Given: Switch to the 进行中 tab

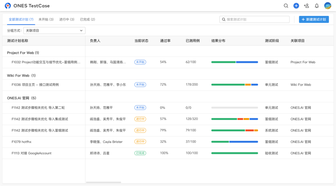Looking at the screenshot, I should pyautogui.click(x=67, y=19).
